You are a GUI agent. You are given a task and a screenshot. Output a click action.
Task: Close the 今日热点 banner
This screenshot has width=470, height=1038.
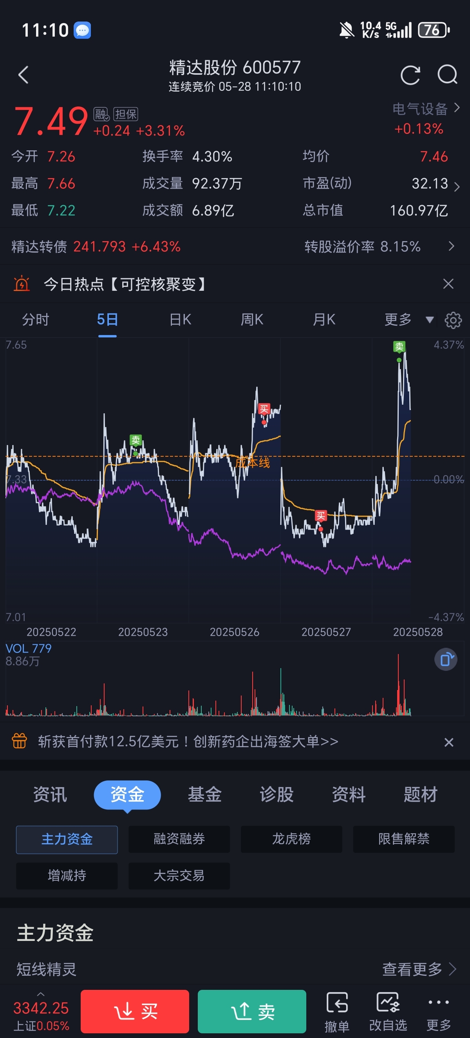pyautogui.click(x=448, y=284)
